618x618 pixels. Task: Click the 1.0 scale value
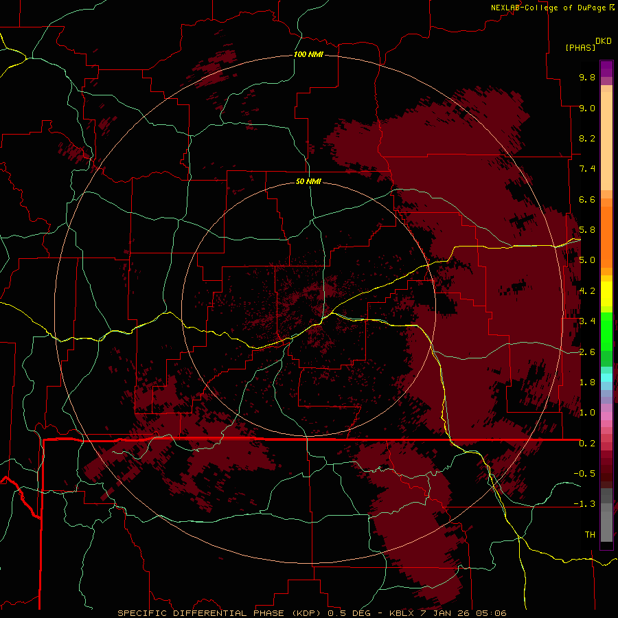click(587, 413)
